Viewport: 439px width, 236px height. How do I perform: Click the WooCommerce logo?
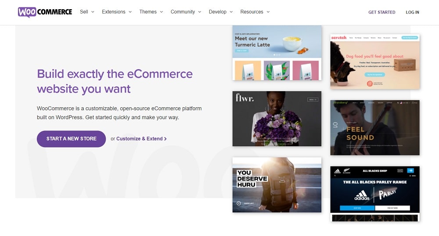coord(45,12)
